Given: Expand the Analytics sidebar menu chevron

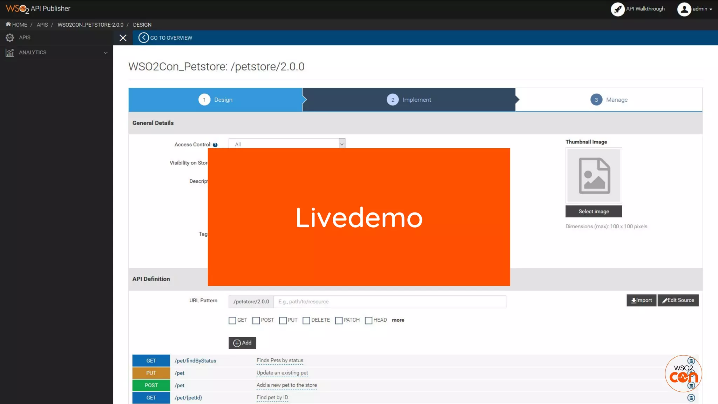Looking at the screenshot, I should 106,53.
